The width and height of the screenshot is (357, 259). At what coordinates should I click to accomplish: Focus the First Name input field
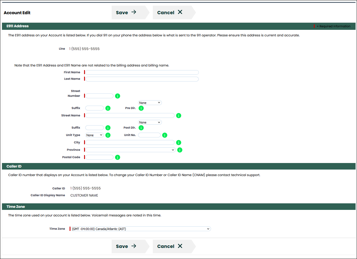pos(142,72)
